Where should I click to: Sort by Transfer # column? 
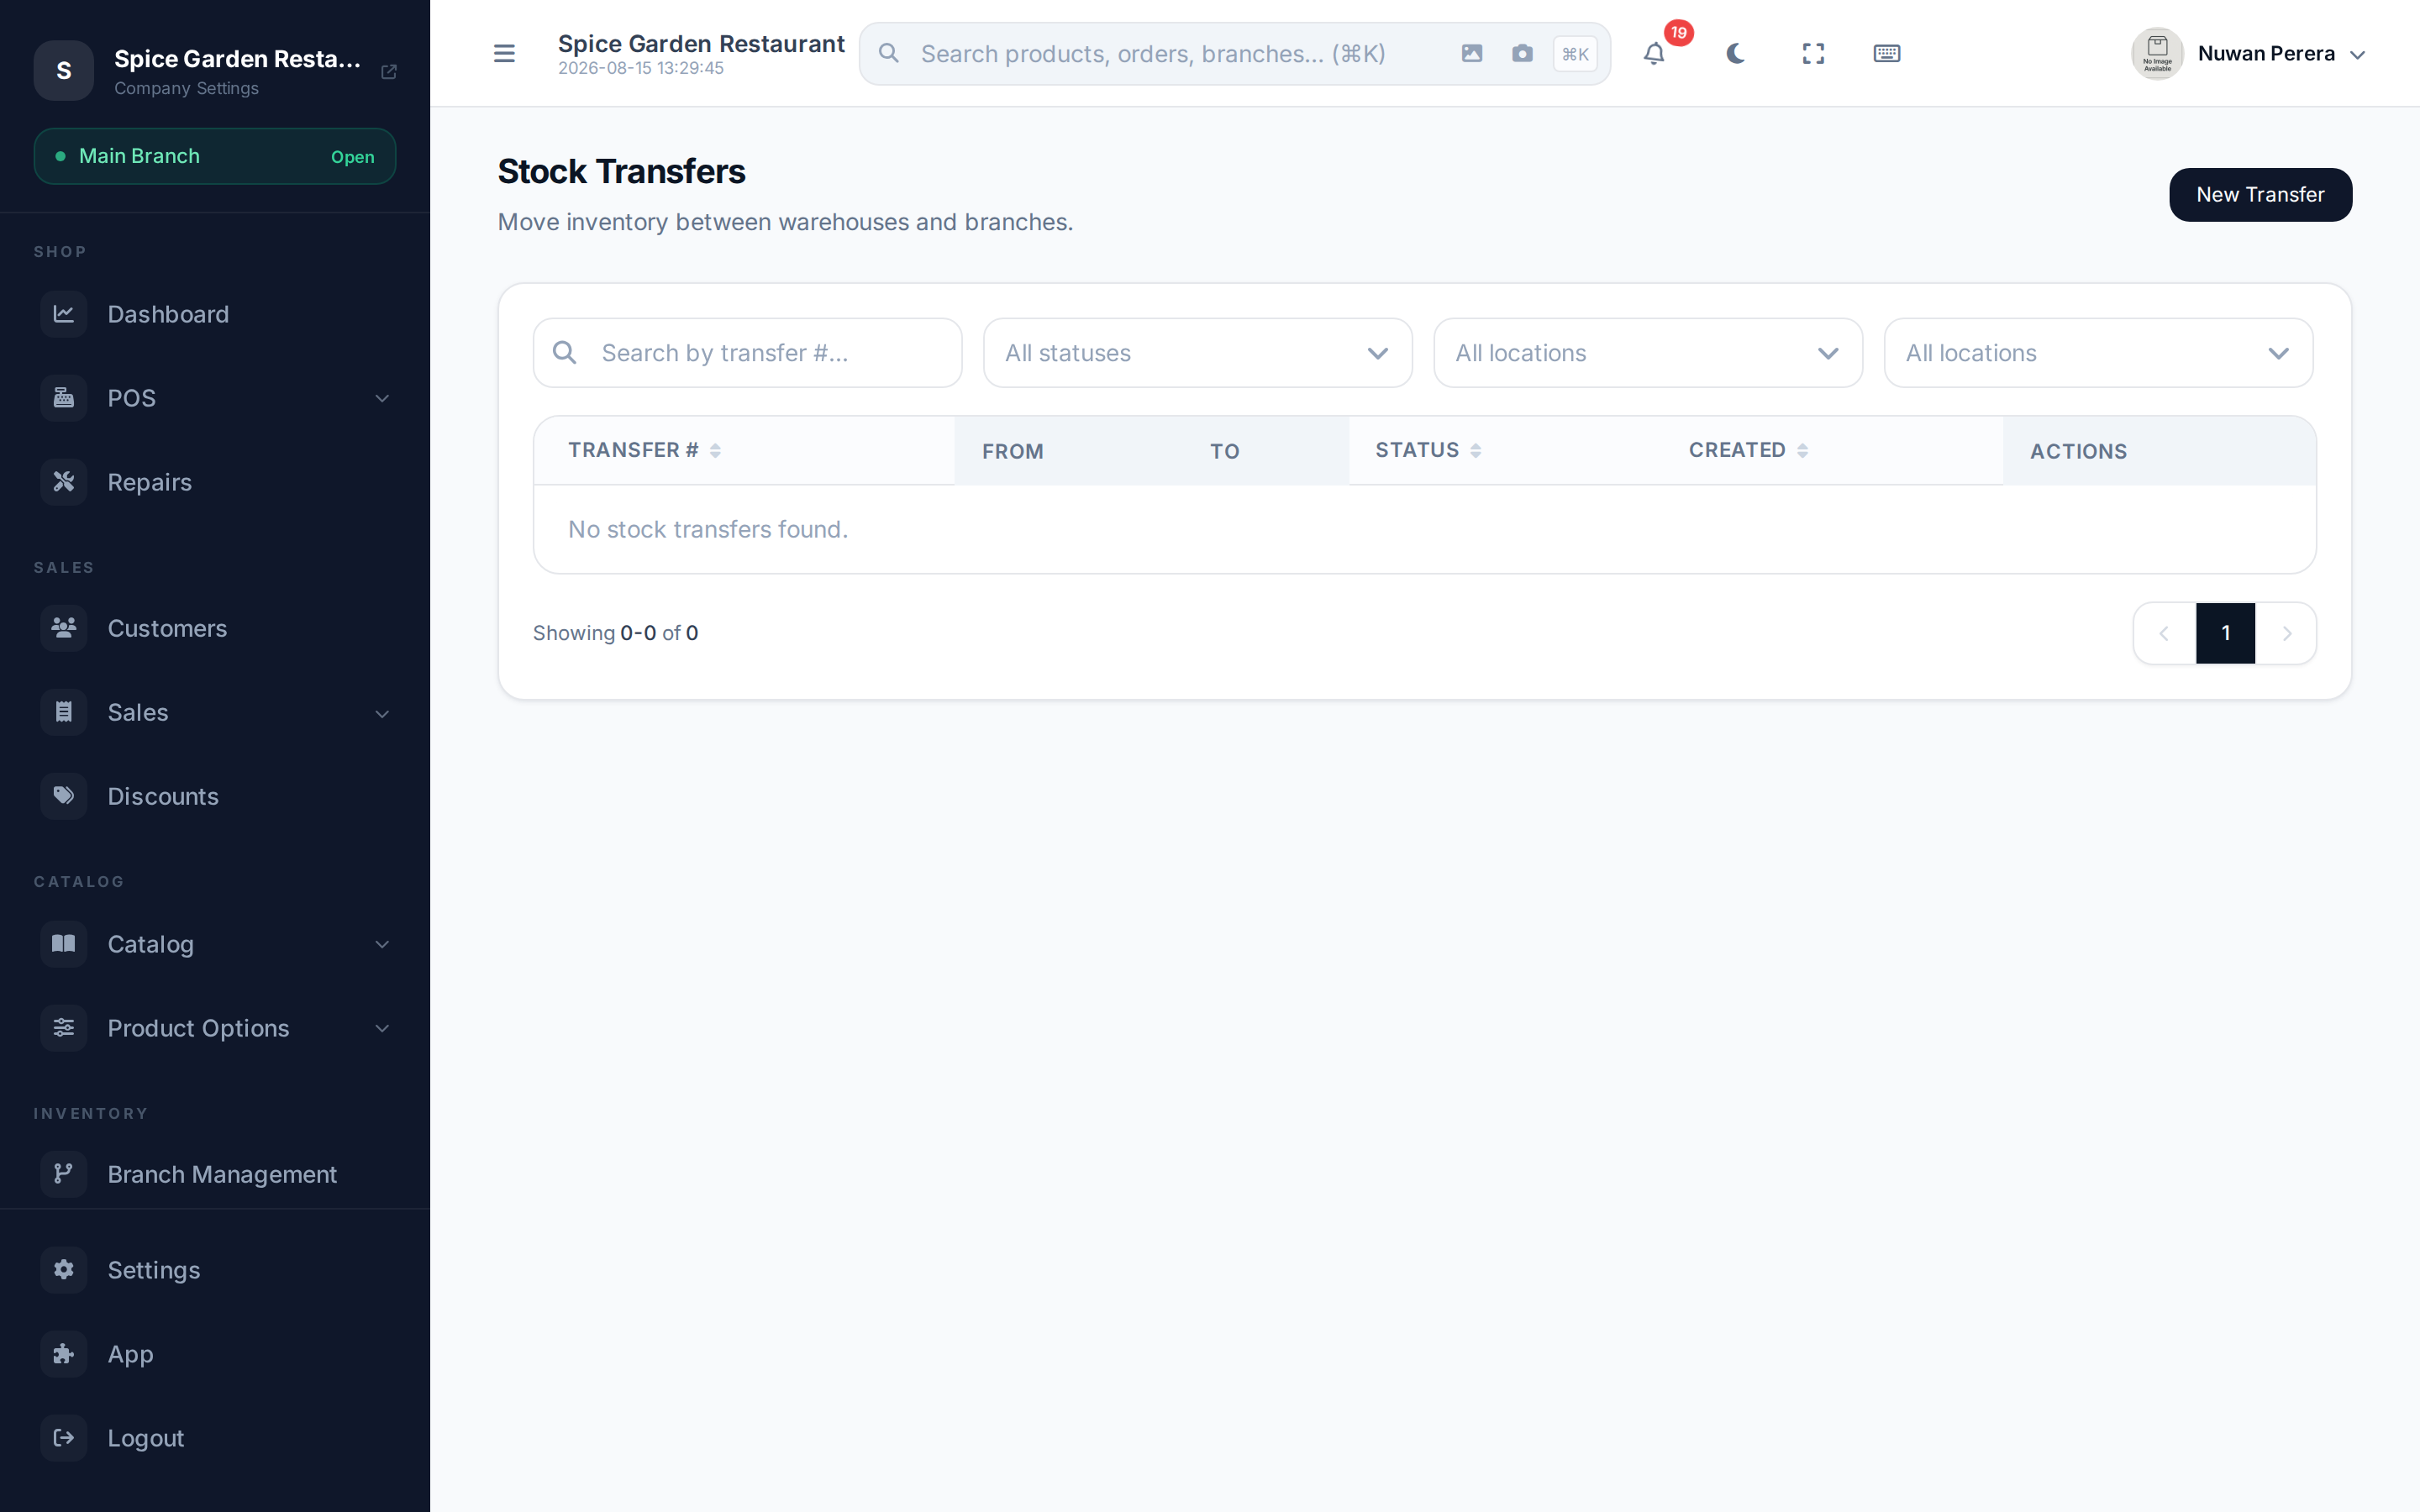(x=644, y=450)
